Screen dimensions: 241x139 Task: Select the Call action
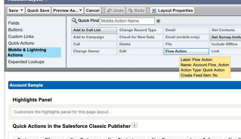[94, 44]
